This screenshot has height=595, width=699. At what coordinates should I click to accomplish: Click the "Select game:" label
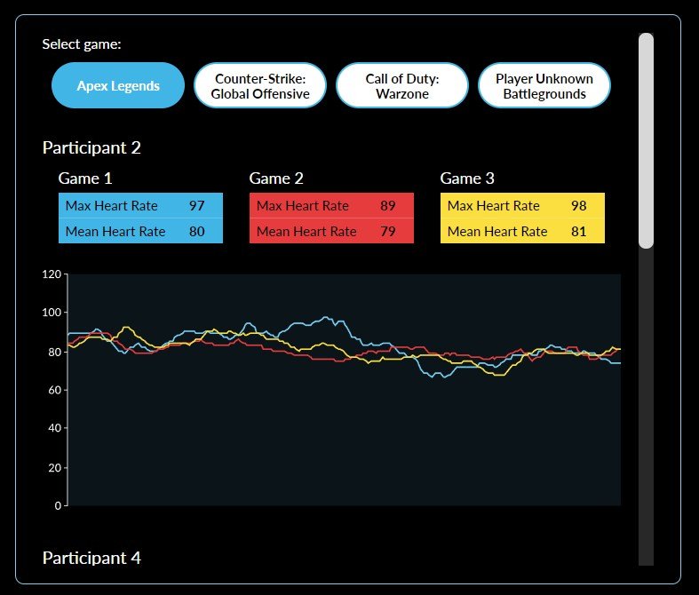pos(82,44)
